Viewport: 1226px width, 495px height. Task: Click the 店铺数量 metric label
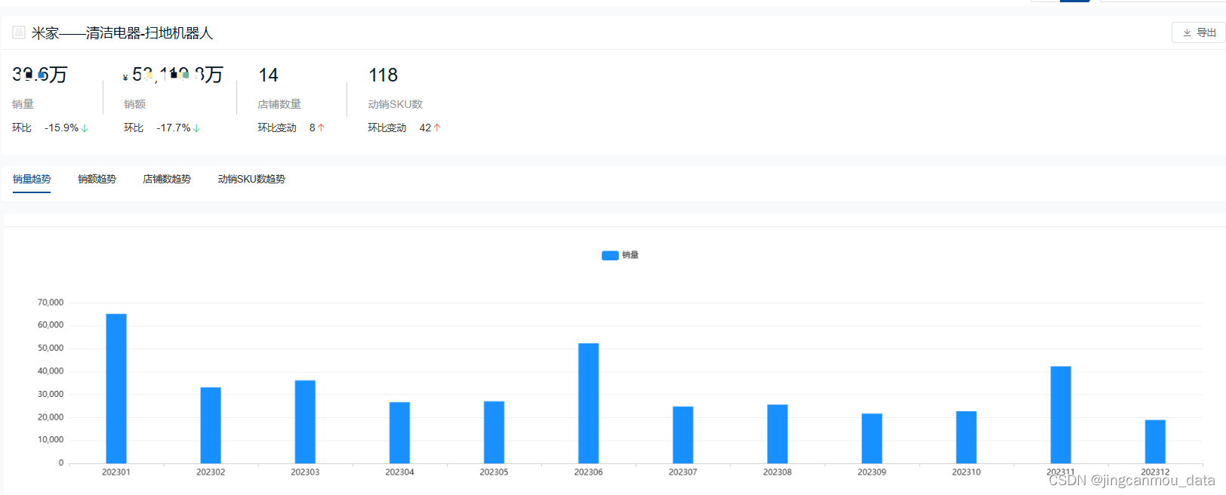click(279, 104)
